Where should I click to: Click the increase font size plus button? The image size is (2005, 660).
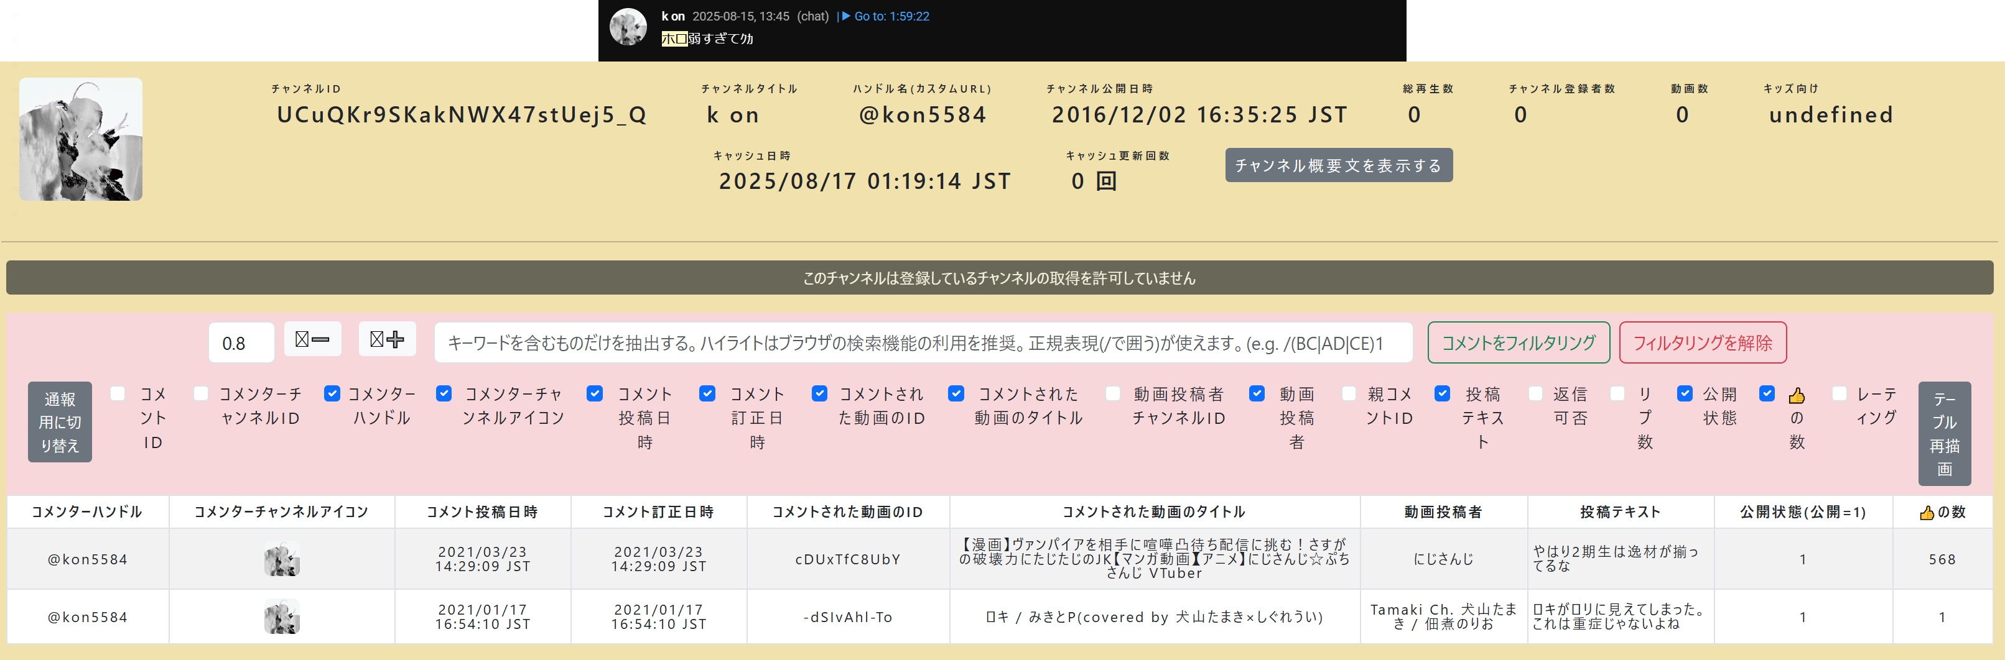click(x=387, y=340)
